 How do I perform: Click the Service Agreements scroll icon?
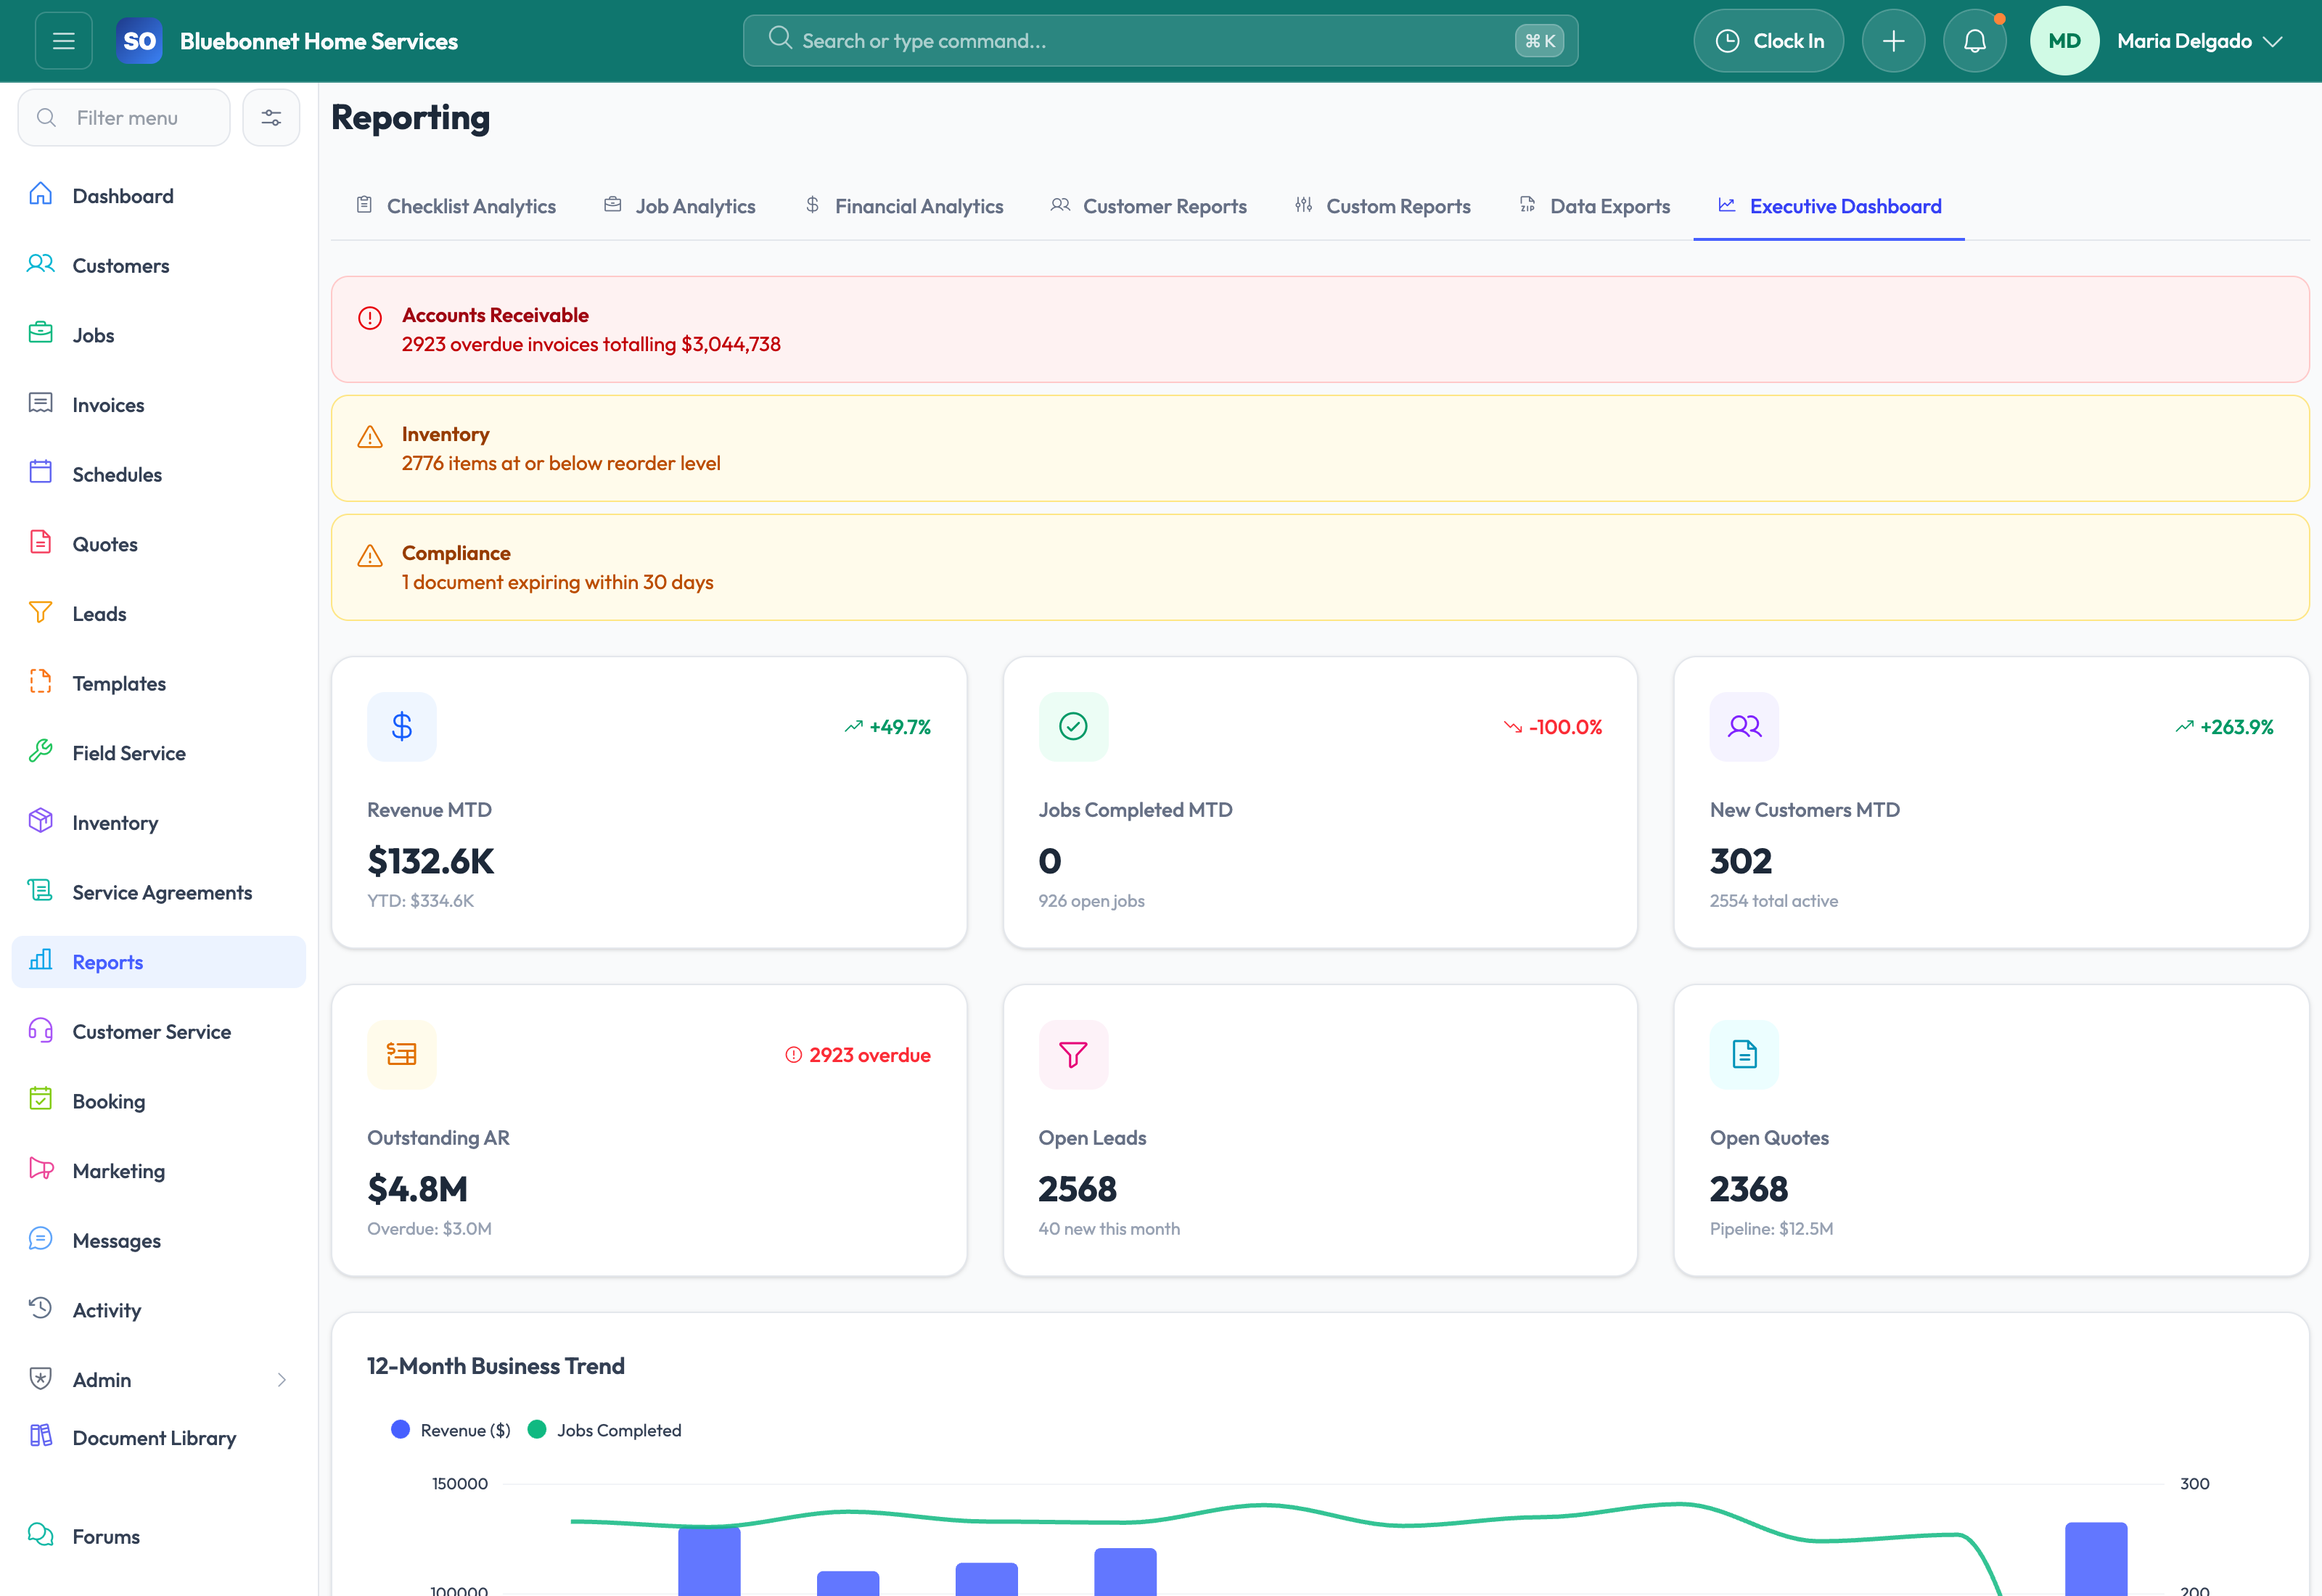coord(41,890)
